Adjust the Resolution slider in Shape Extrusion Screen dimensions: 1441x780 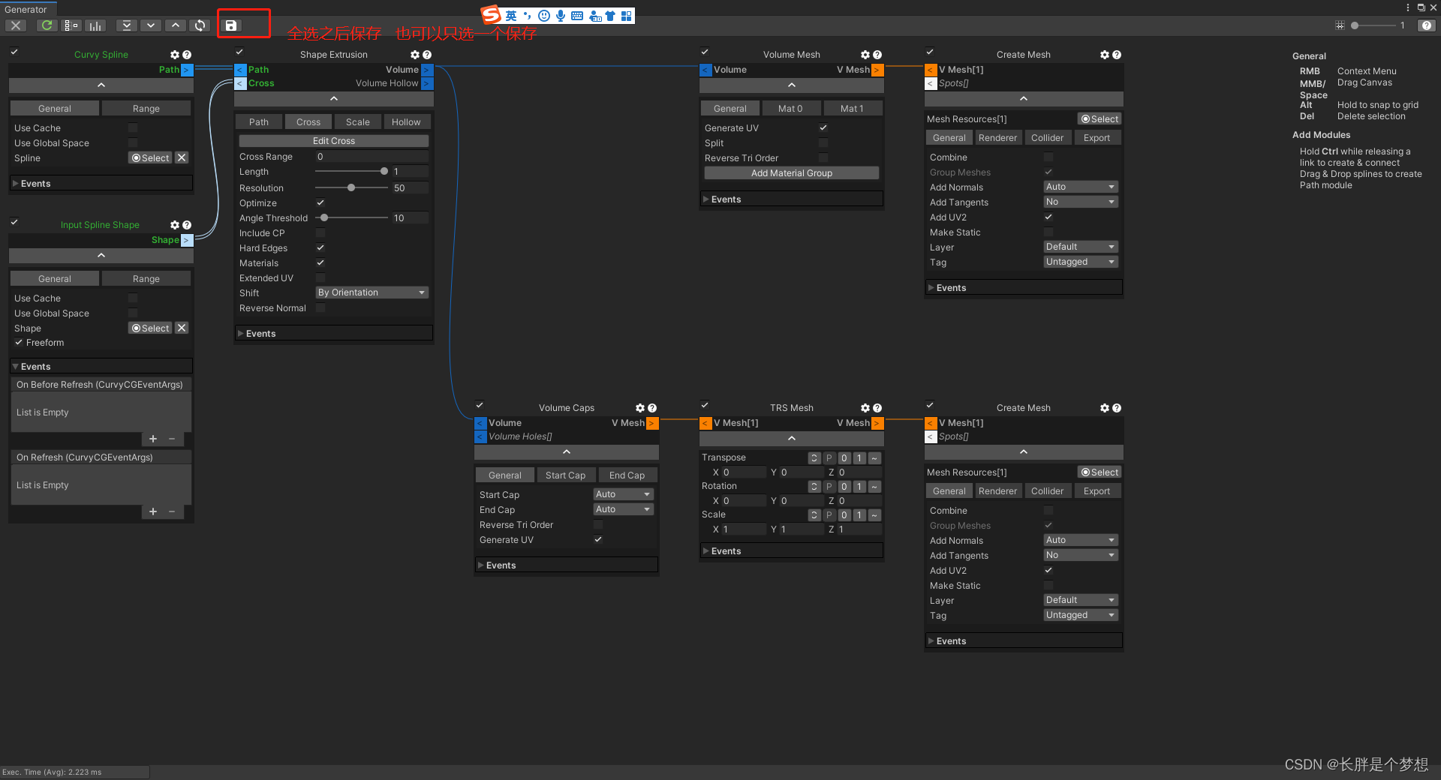coord(351,187)
